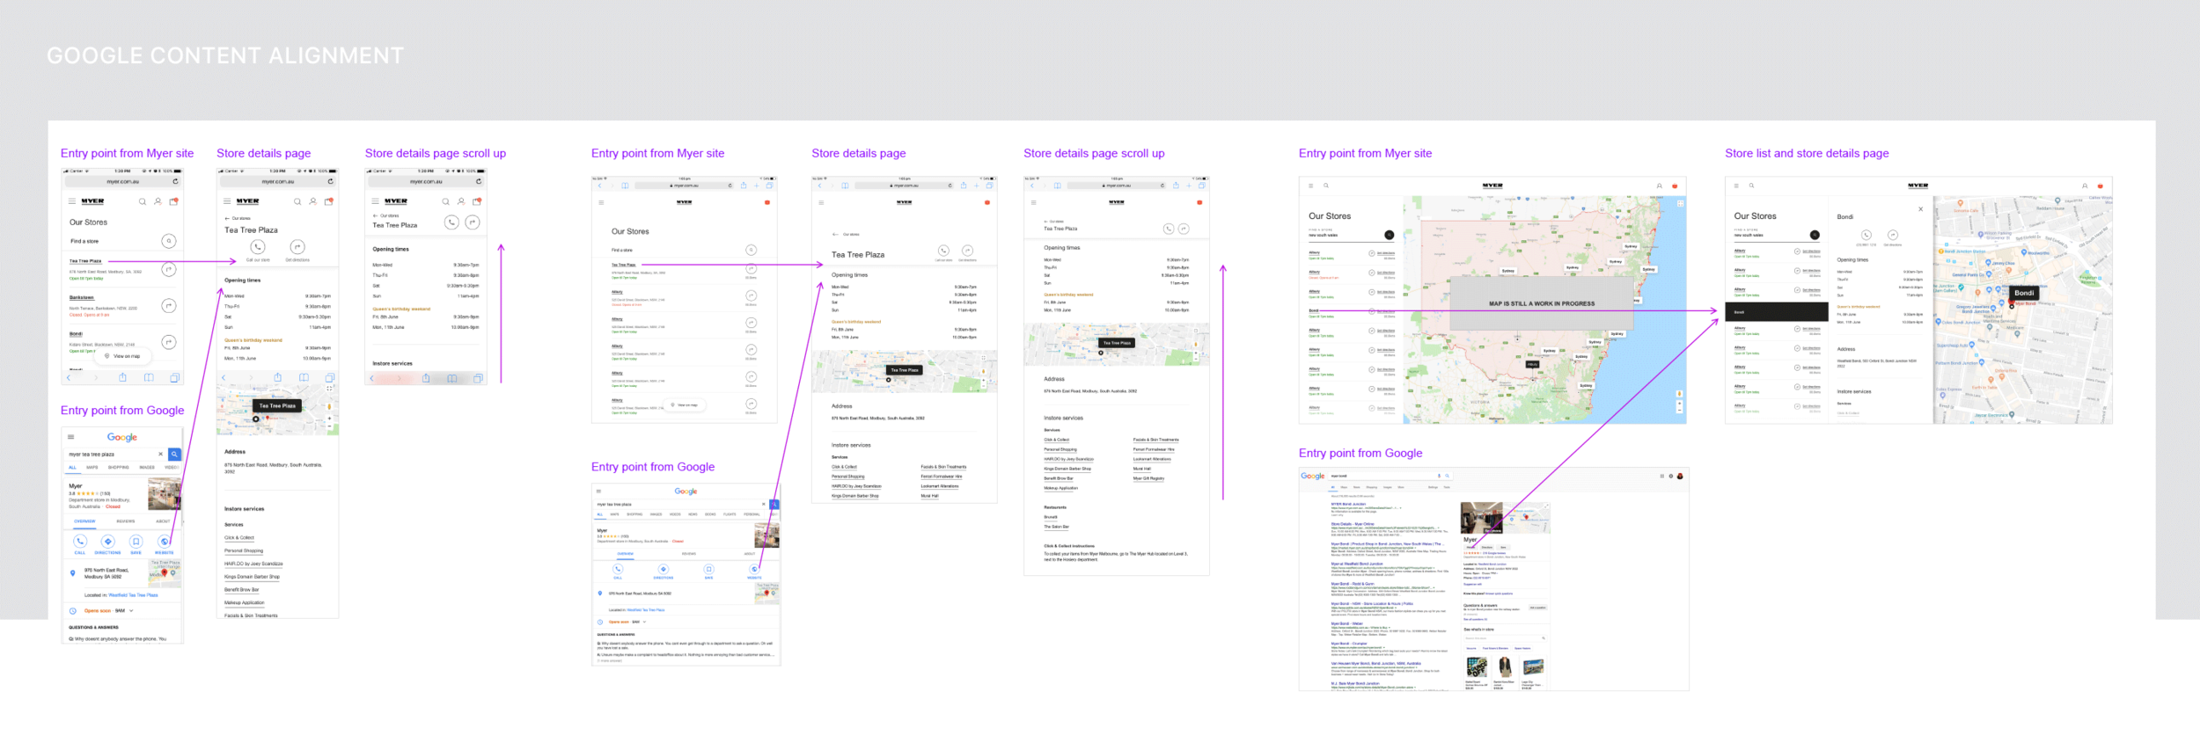The width and height of the screenshot is (2200, 750).
Task: Clear the 'myer tea tree plaza' query in phone Google
Action: 160,455
